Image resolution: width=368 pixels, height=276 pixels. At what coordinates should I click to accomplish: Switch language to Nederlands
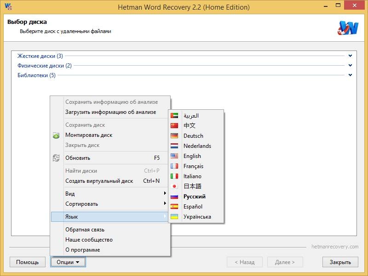pos(196,146)
